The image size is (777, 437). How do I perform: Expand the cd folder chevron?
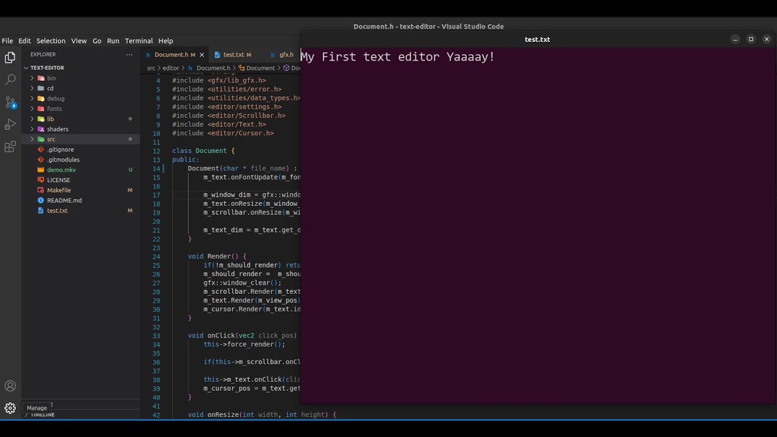(x=32, y=89)
